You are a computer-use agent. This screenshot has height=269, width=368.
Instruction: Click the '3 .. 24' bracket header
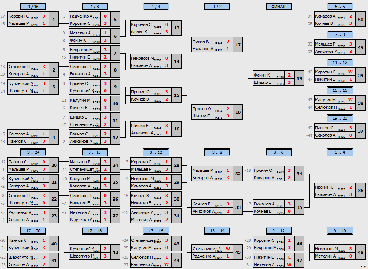pos(33,152)
